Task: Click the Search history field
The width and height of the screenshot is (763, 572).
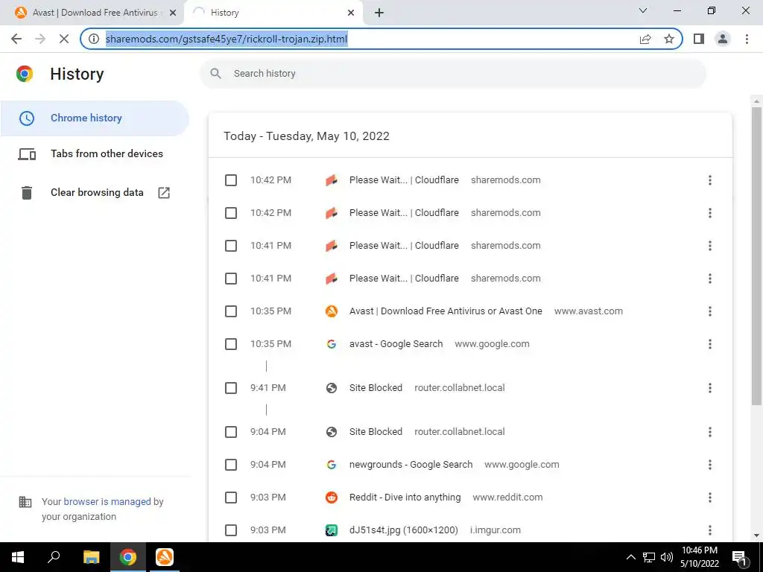Action: [x=452, y=74]
